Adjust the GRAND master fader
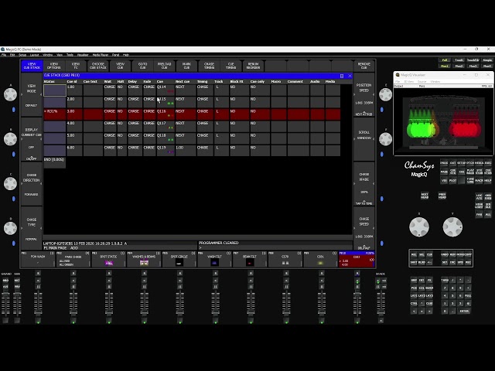 point(5,305)
